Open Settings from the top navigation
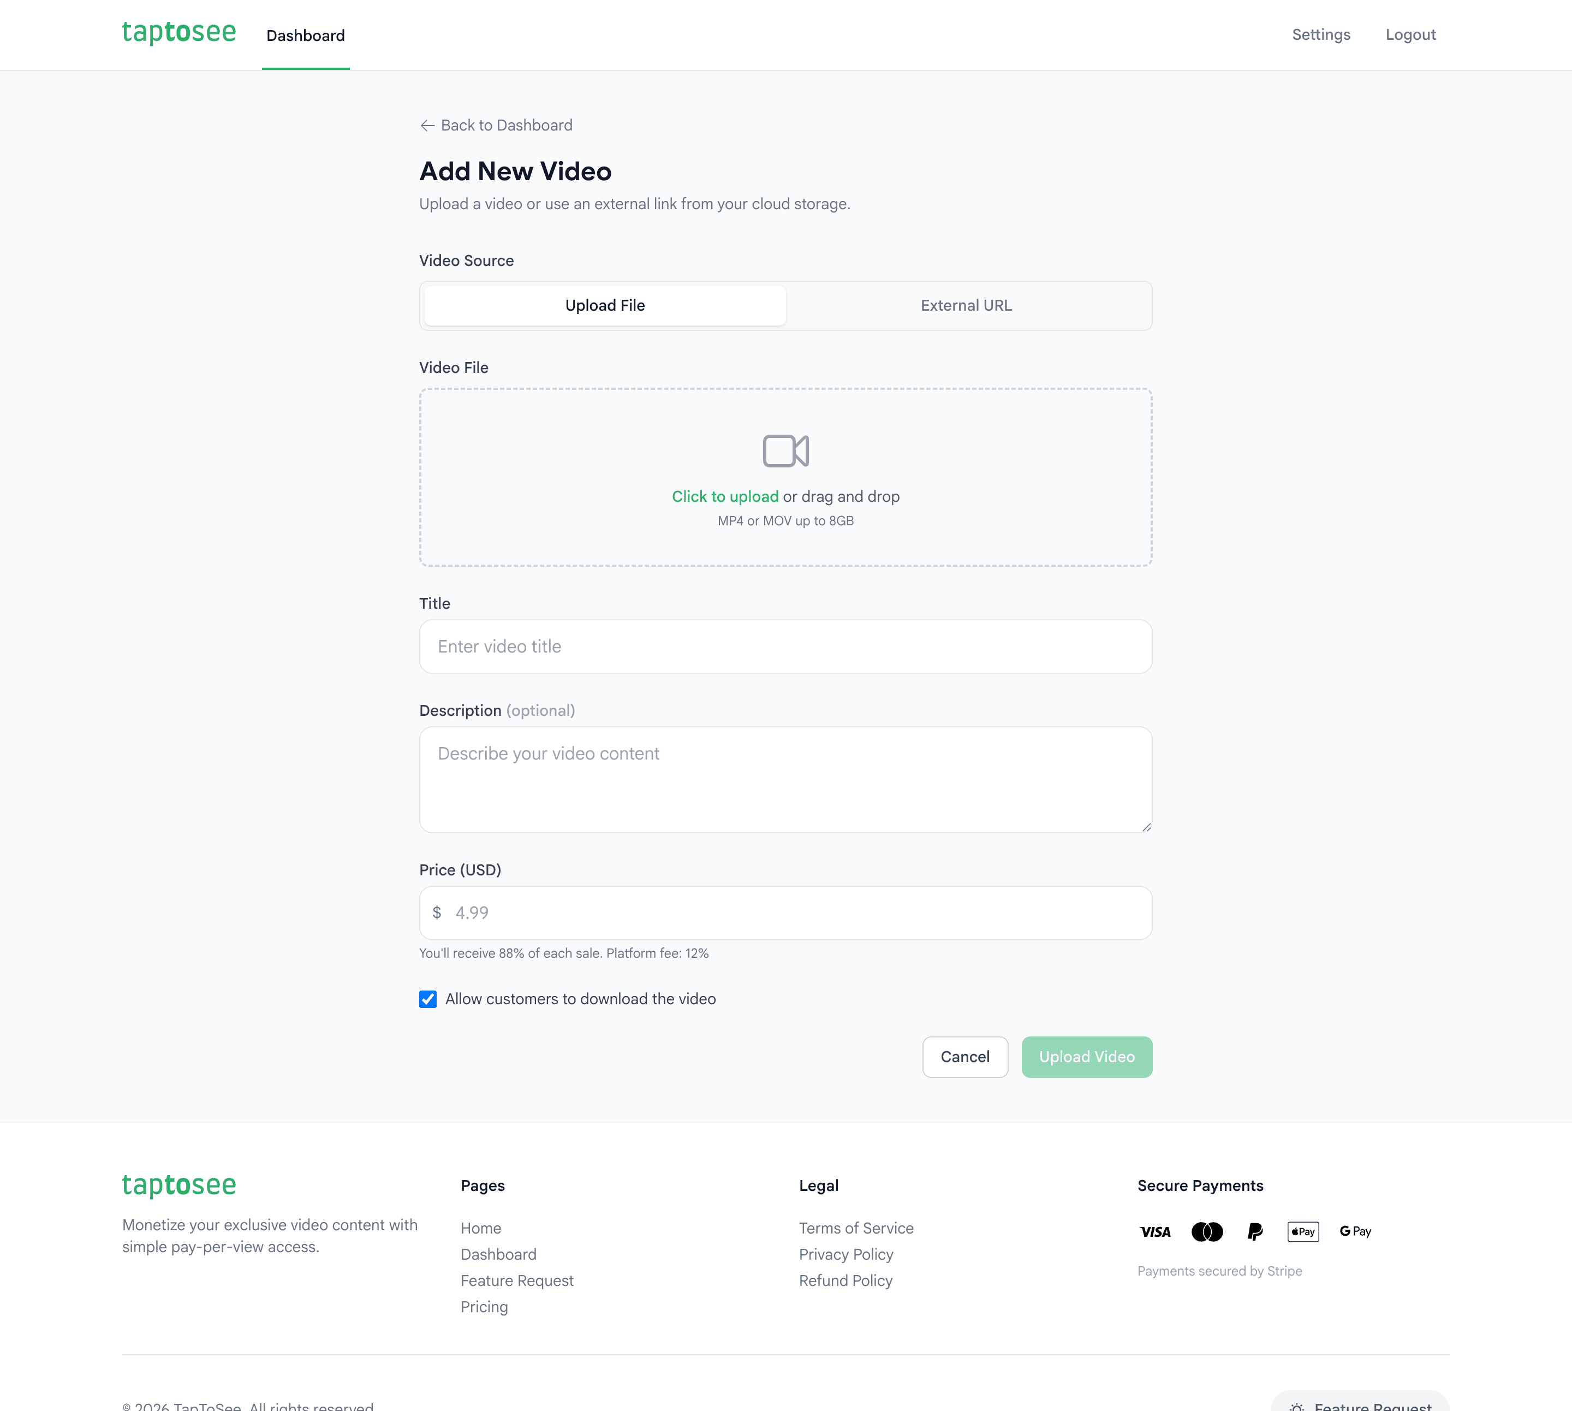This screenshot has height=1411, width=1572. click(x=1321, y=34)
